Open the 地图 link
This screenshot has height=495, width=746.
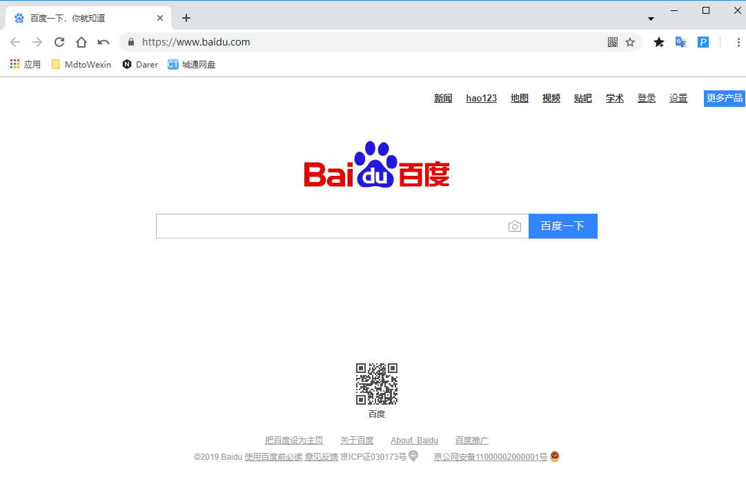[520, 98]
